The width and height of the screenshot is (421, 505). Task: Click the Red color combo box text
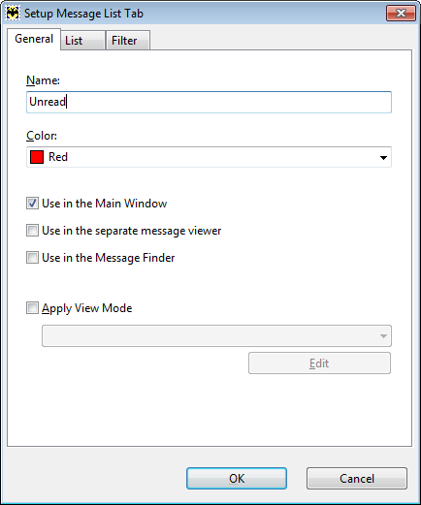[58, 157]
